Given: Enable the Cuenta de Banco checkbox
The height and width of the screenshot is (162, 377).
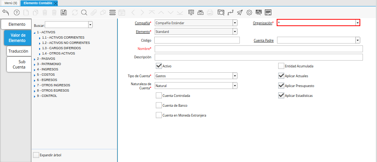Looking at the screenshot, I should tap(159, 105).
